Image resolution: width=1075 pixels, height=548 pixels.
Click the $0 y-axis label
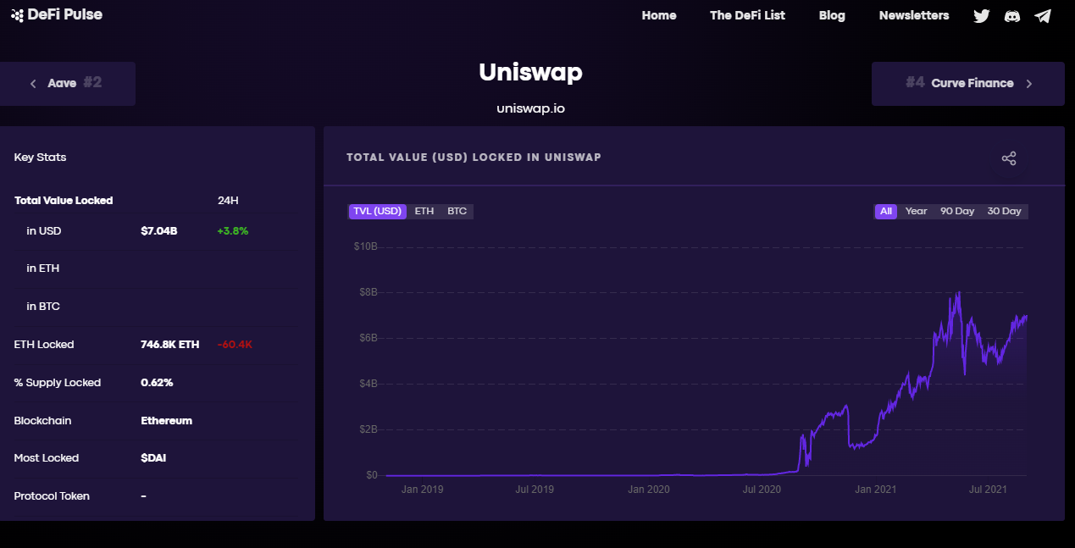coord(372,476)
